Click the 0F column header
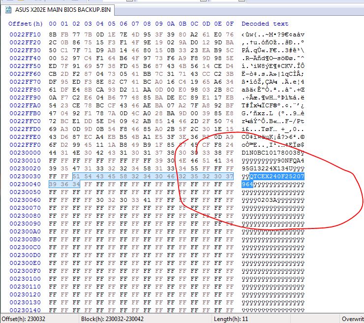Screen dimensions: 364x323 coord(230,24)
